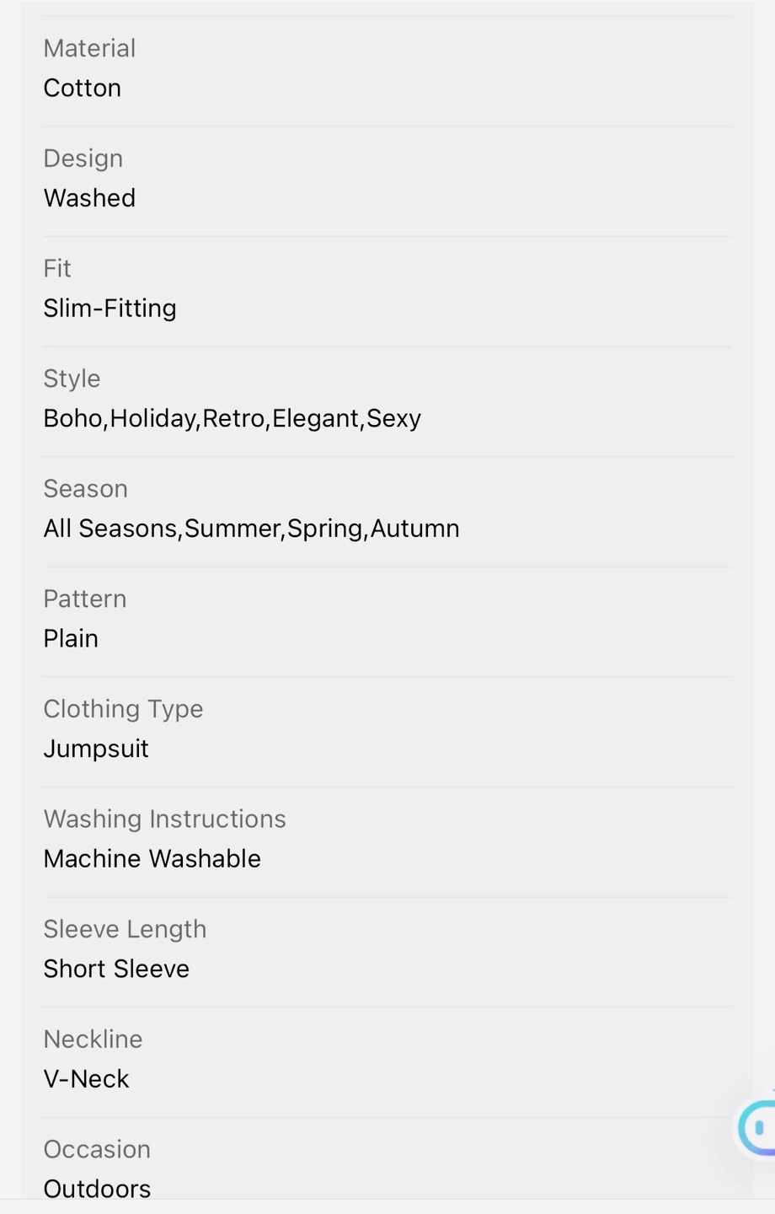Screen dimensions: 775x1214
Task: Select the All Seasons,Summer,Spring,Autumn text
Action: (251, 529)
